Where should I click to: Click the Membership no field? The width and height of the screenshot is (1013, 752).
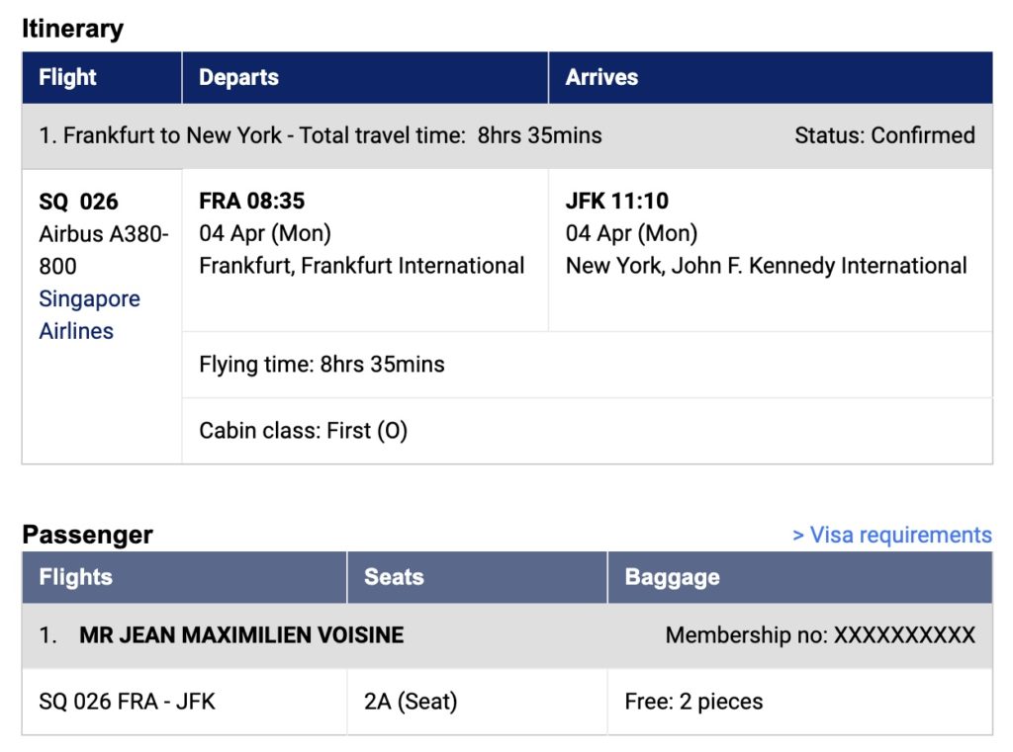[820, 634]
